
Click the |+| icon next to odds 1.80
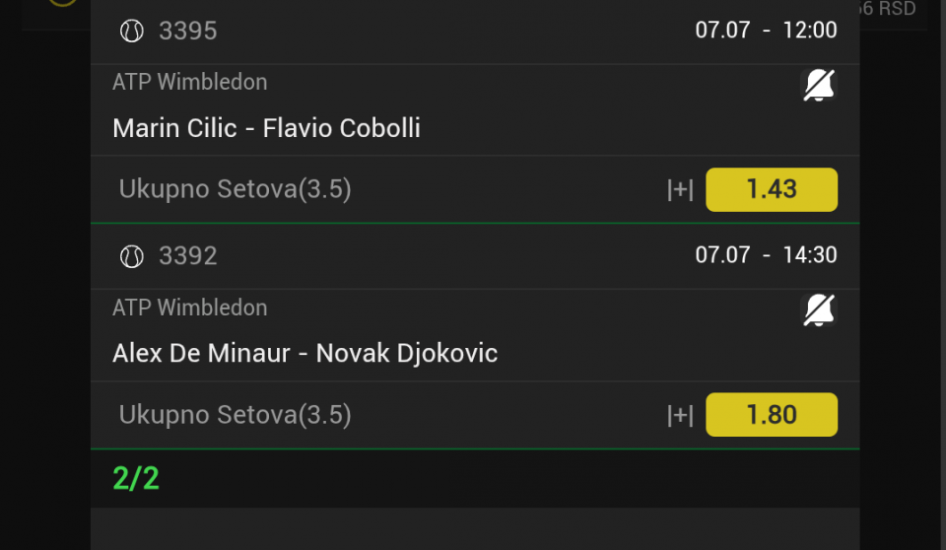(x=680, y=415)
